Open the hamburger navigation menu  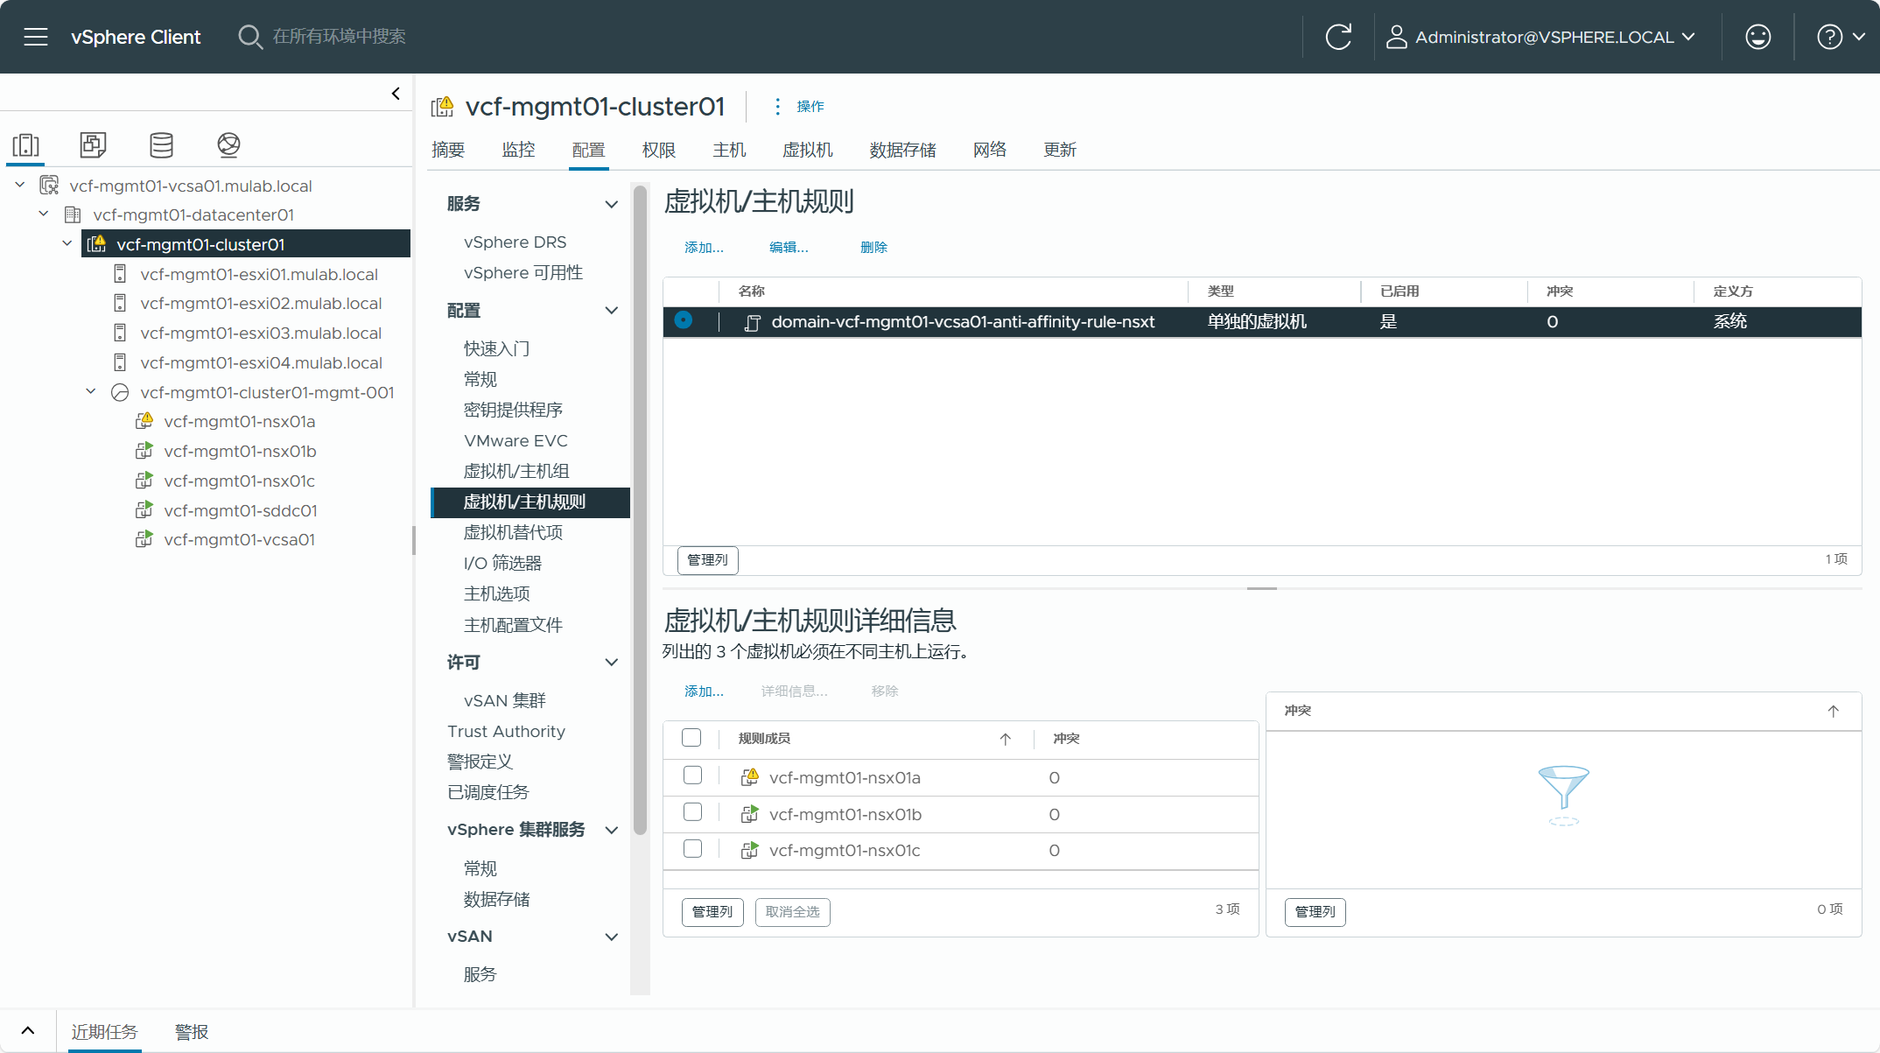point(36,37)
